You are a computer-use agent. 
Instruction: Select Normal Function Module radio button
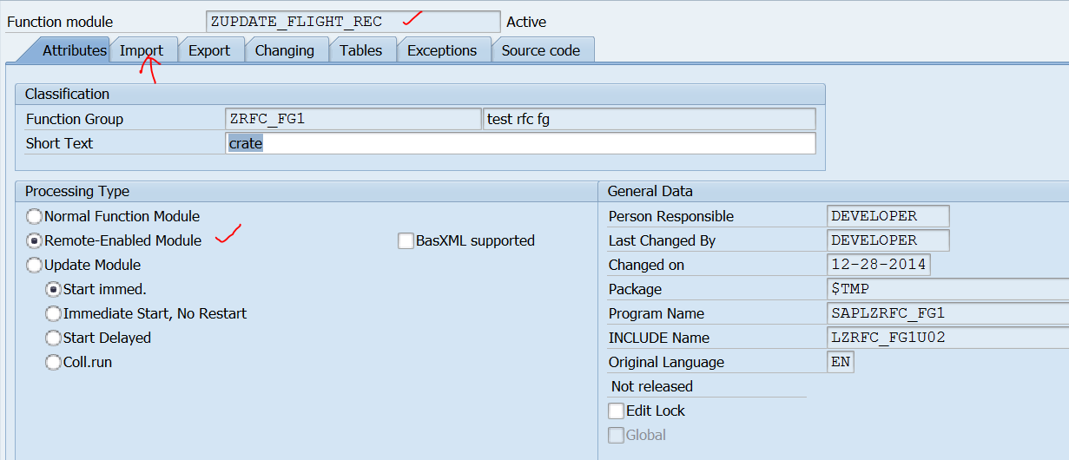point(34,216)
